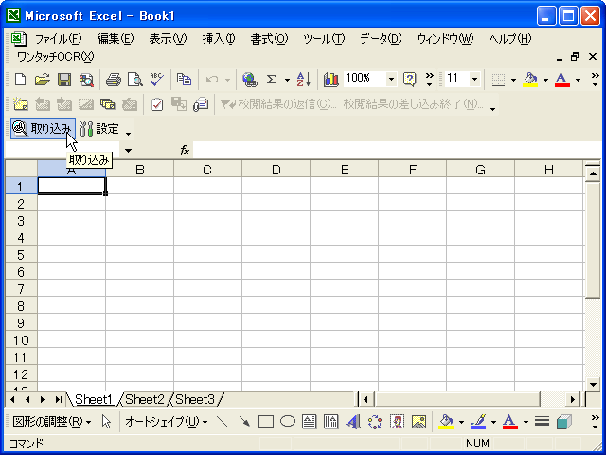Open the Borders dropdown arrow

click(x=513, y=80)
